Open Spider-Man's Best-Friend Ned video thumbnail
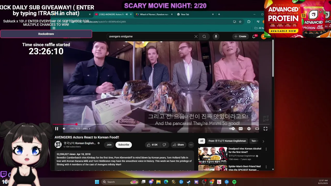 click(213, 168)
